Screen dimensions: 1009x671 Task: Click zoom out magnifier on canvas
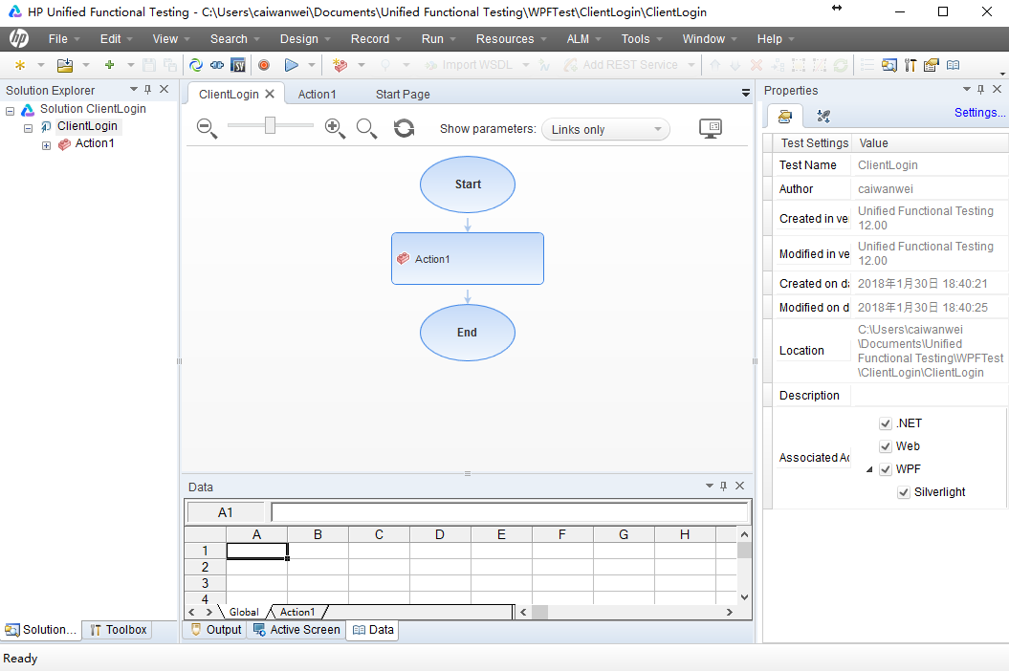(x=207, y=128)
